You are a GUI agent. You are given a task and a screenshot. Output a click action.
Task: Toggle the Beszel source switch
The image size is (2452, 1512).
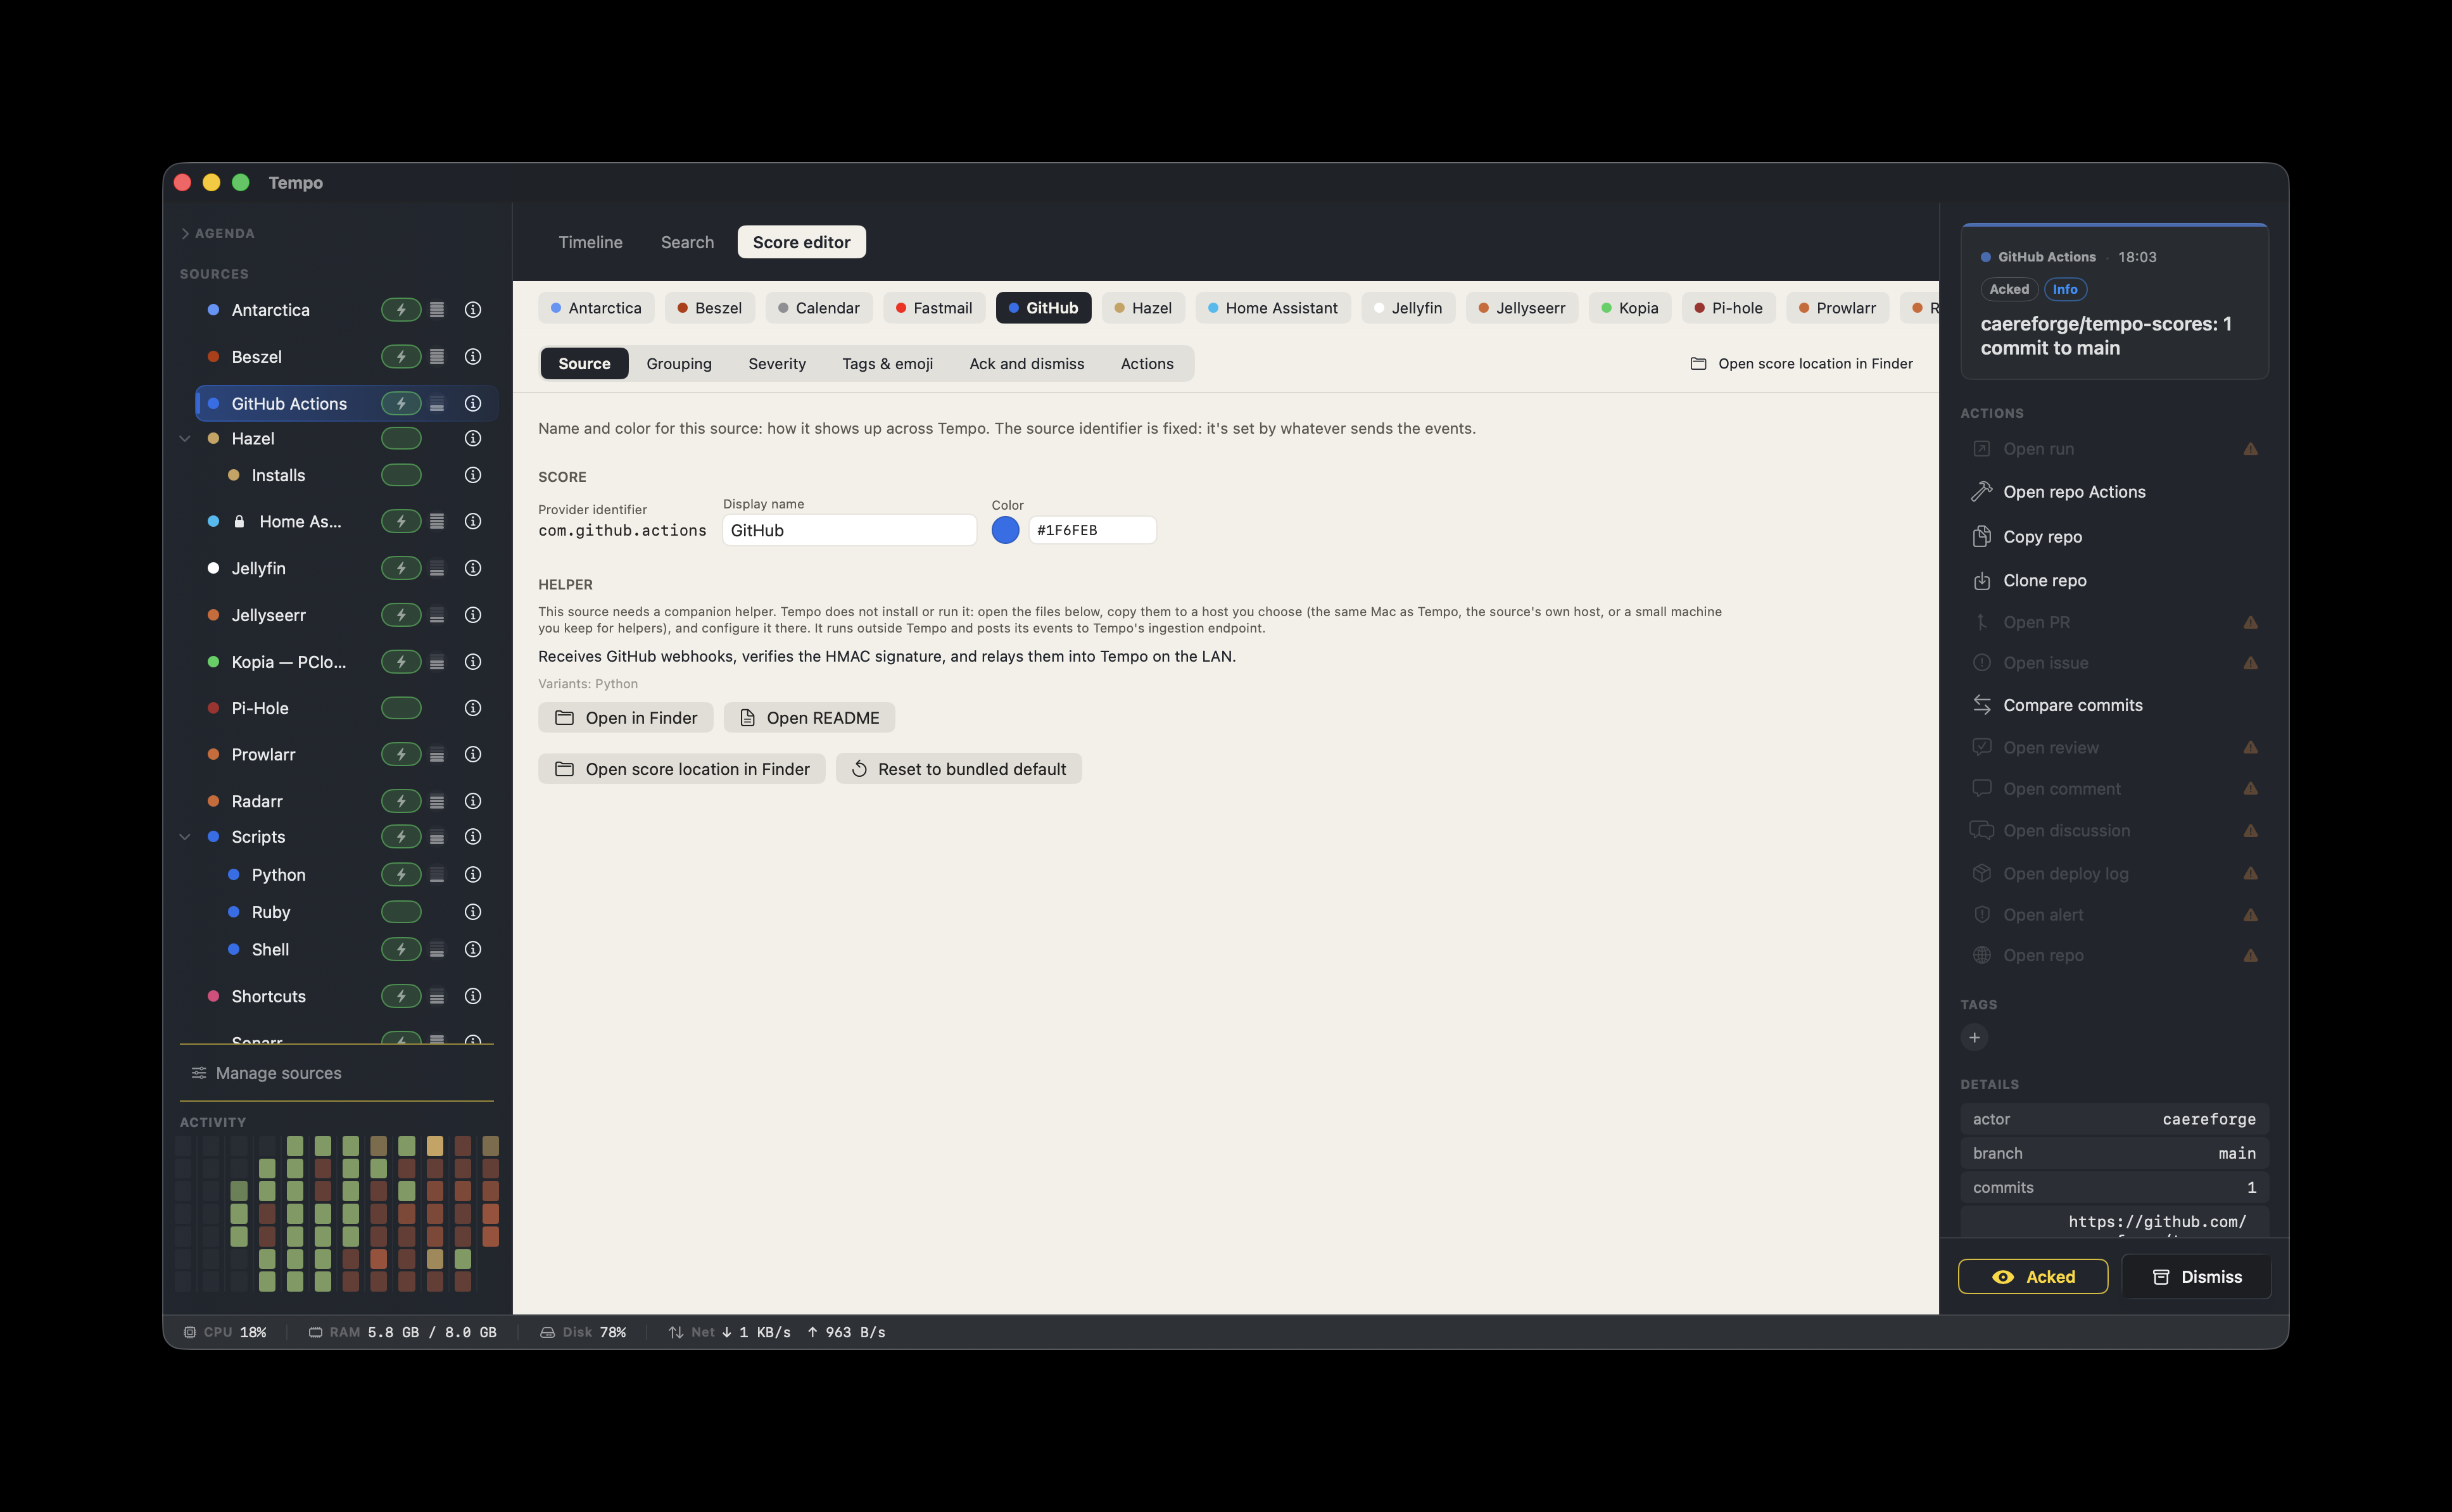point(401,357)
